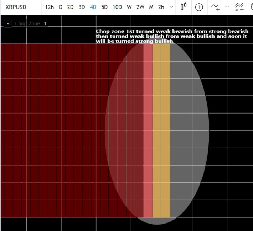Screen dimensions: 253x231
Task: Select the 2W timeframe
Action: (140, 7)
